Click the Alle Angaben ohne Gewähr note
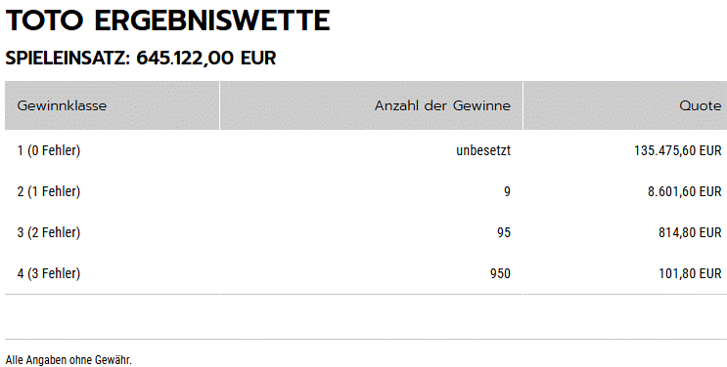Screen dimensions: 727x367 [68, 359]
